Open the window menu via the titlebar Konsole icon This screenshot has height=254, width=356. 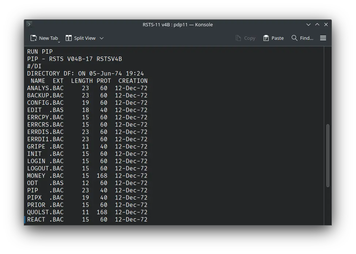coord(29,24)
